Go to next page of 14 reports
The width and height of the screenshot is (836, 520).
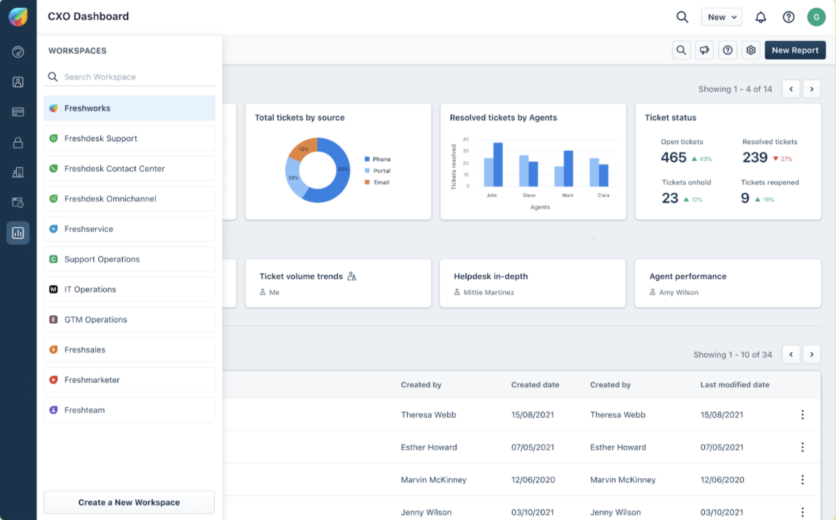point(812,89)
